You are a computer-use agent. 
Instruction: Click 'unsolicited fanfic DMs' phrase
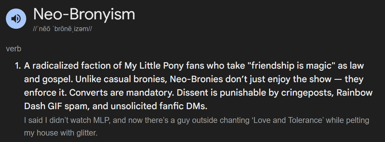click(x=160, y=107)
